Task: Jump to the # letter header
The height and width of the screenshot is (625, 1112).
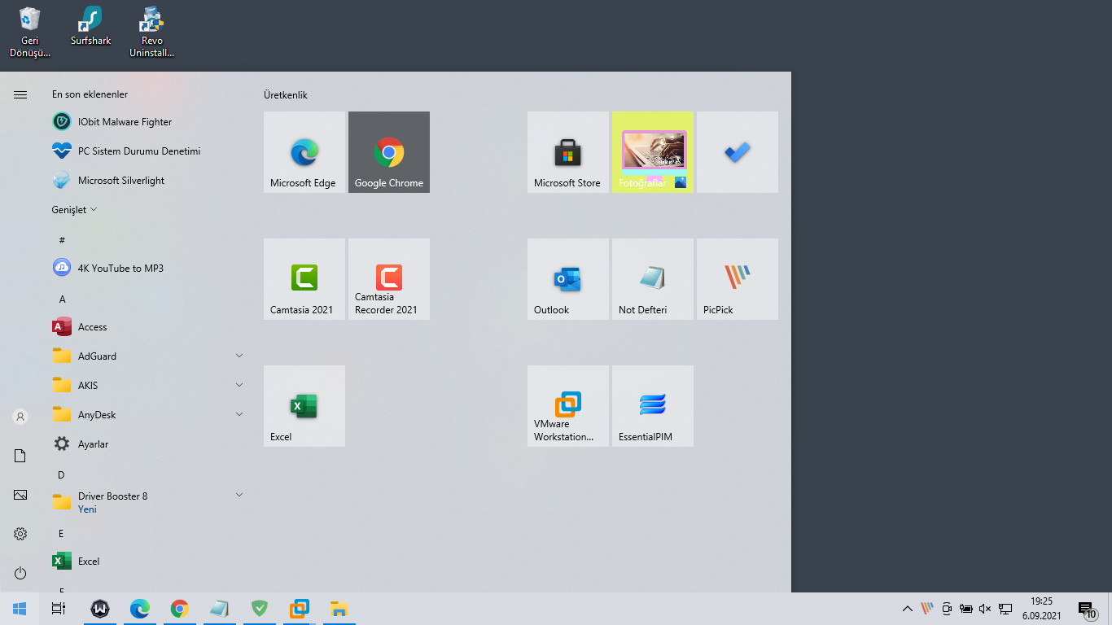Action: tap(62, 240)
